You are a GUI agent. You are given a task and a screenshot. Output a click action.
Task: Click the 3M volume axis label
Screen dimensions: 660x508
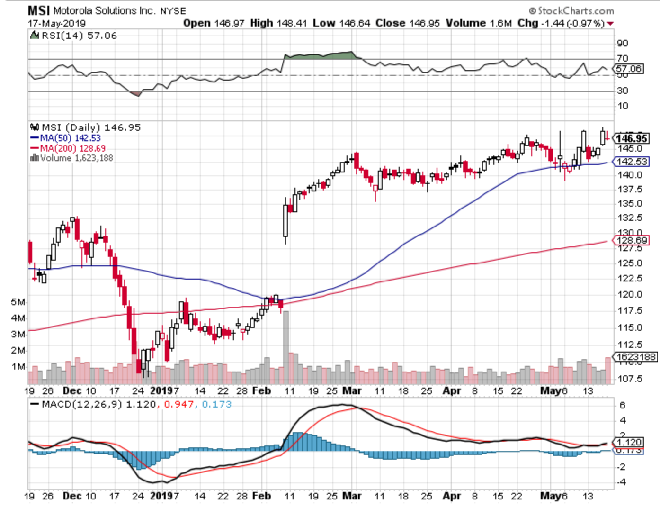point(18,334)
